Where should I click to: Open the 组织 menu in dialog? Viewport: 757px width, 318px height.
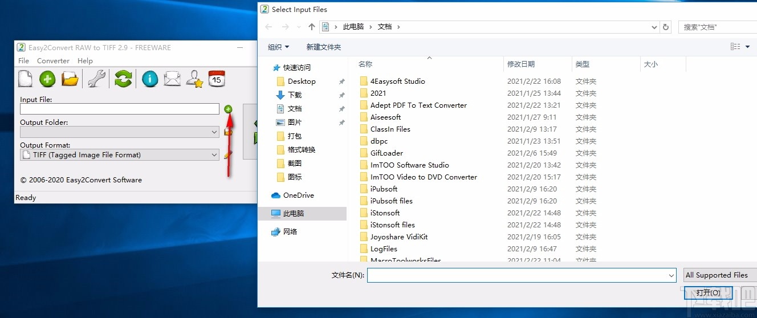coord(278,47)
